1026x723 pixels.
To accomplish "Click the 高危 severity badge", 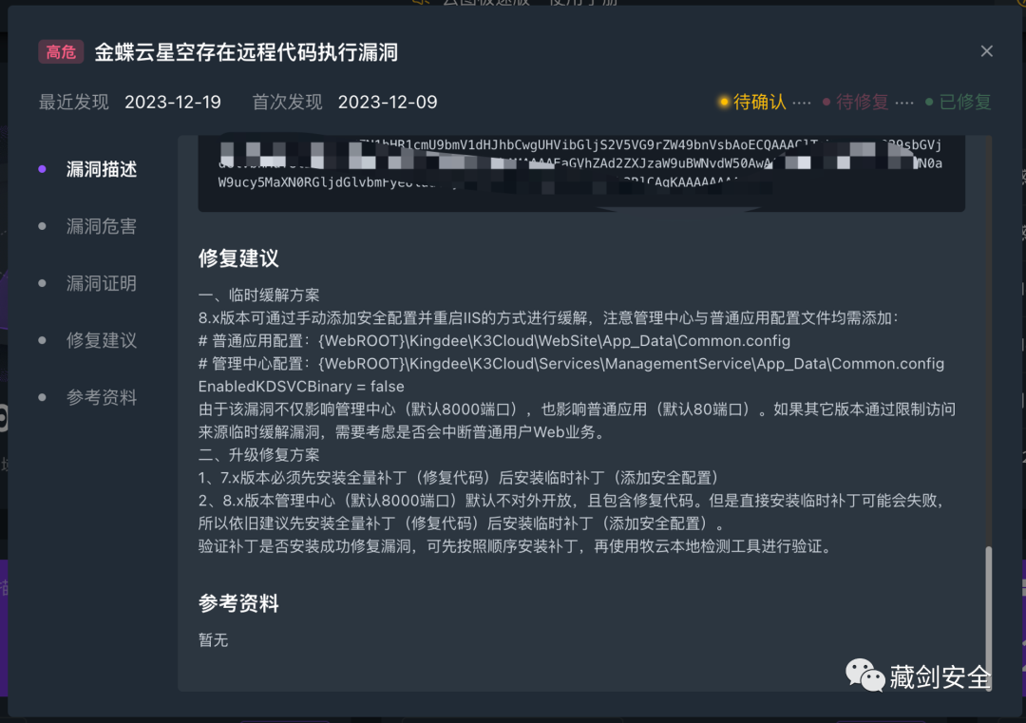I will pyautogui.click(x=61, y=51).
